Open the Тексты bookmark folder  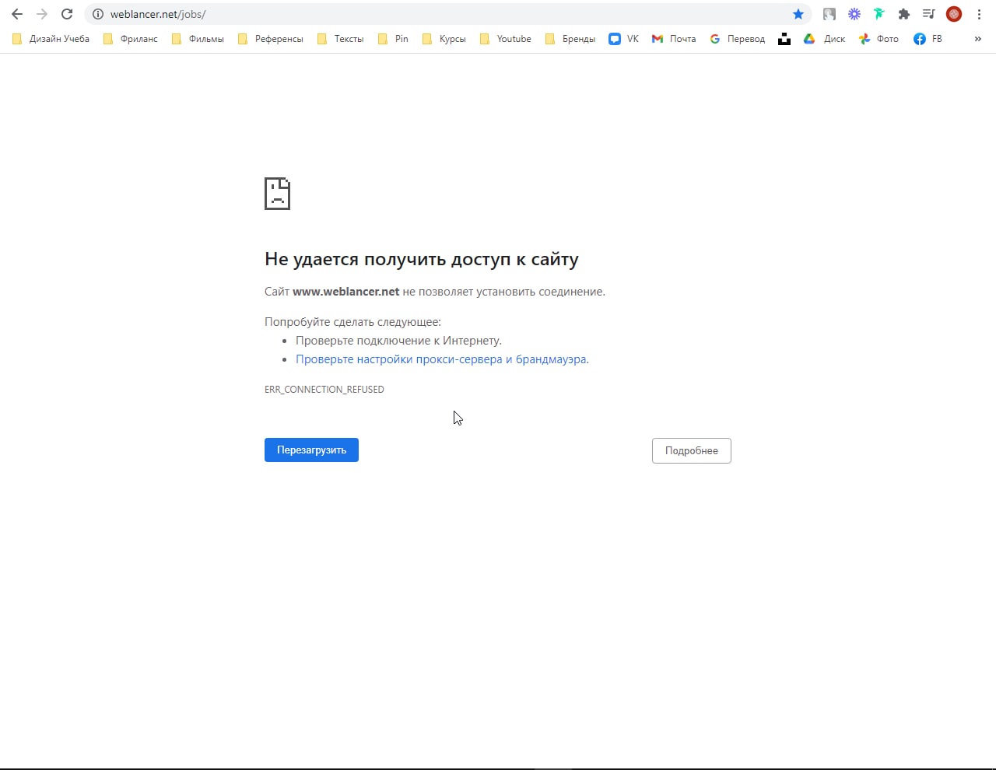pos(340,39)
